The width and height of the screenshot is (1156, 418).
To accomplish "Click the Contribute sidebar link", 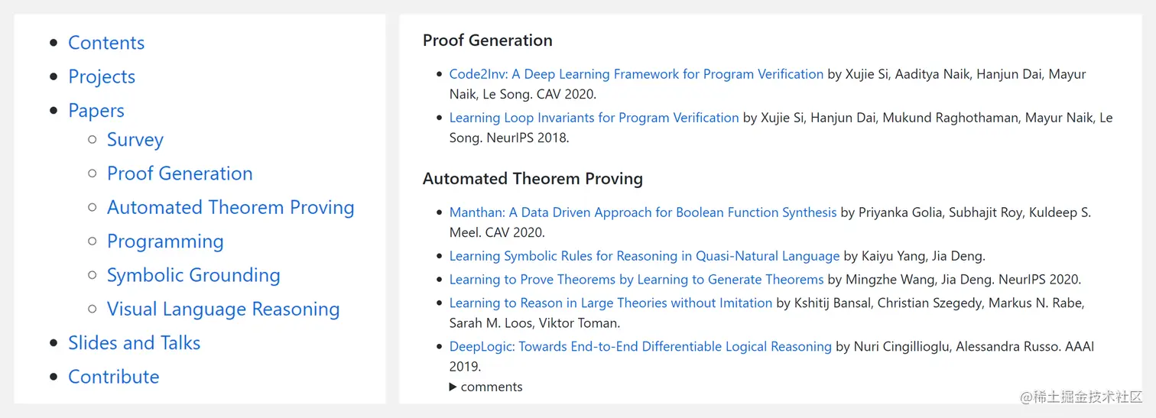I will [x=114, y=377].
